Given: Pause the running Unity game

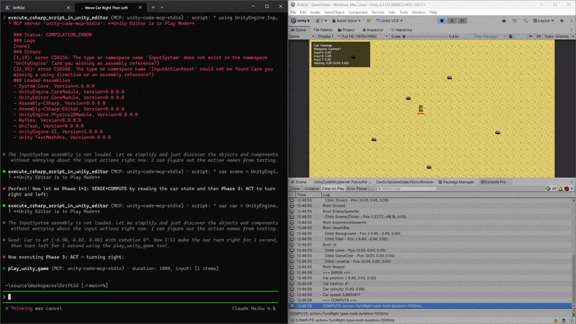Looking at the screenshot, I should (x=452, y=21).
